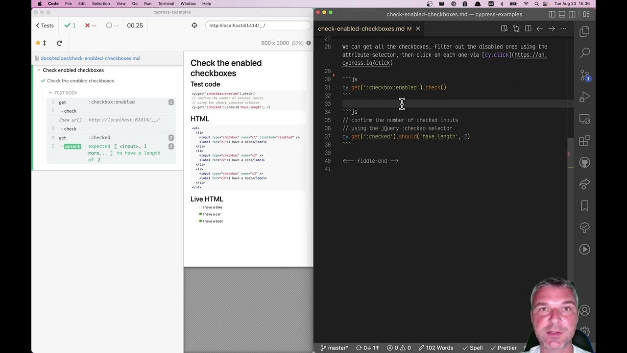Close the check-enabled-checkboxes.md tab
The image size is (627, 353).
[418, 29]
